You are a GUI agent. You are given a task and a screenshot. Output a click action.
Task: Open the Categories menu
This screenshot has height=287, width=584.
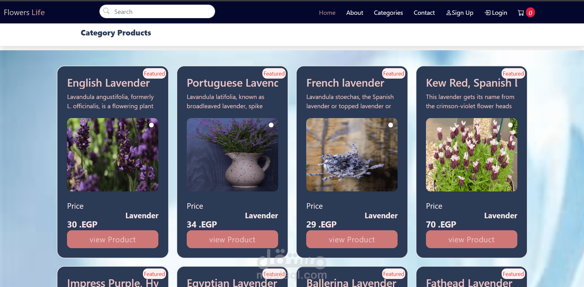click(388, 13)
